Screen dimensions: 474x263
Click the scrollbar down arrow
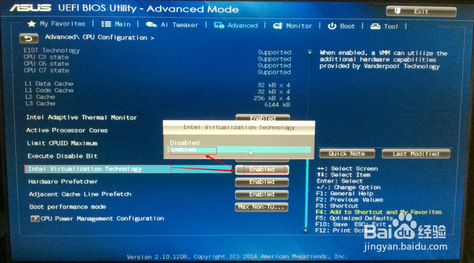(306, 230)
